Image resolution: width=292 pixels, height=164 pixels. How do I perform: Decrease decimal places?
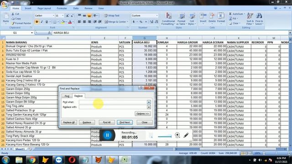pyautogui.click(x=156, y=22)
